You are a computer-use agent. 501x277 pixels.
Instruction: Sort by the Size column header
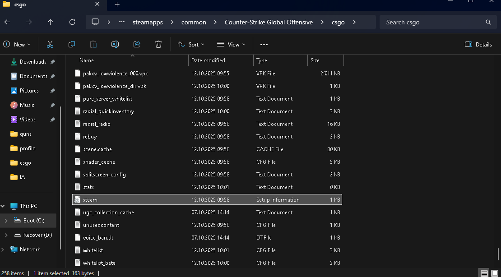tap(315, 60)
